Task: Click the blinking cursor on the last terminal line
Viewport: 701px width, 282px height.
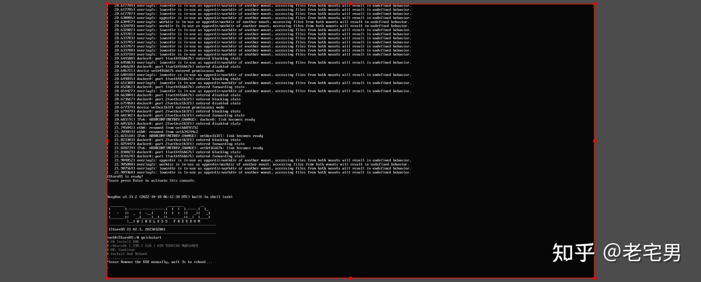Action: 108,267
